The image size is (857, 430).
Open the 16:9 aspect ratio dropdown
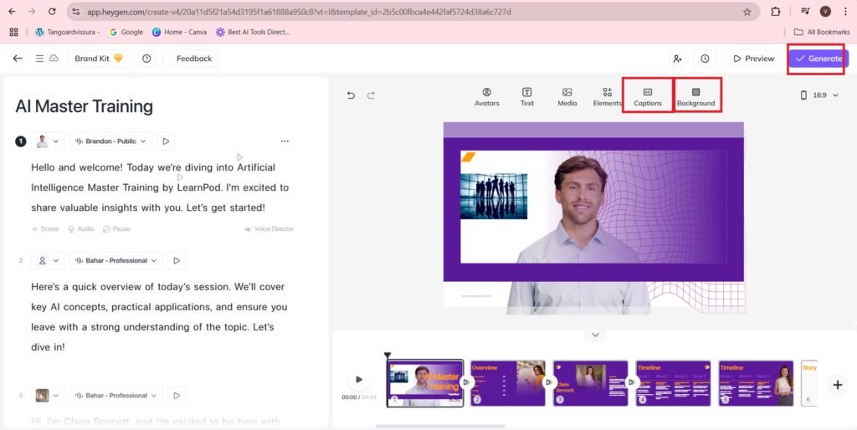819,95
